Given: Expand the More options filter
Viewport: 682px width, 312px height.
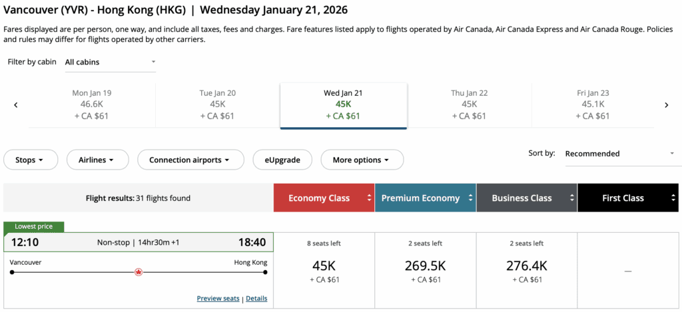Looking at the screenshot, I should (x=362, y=160).
